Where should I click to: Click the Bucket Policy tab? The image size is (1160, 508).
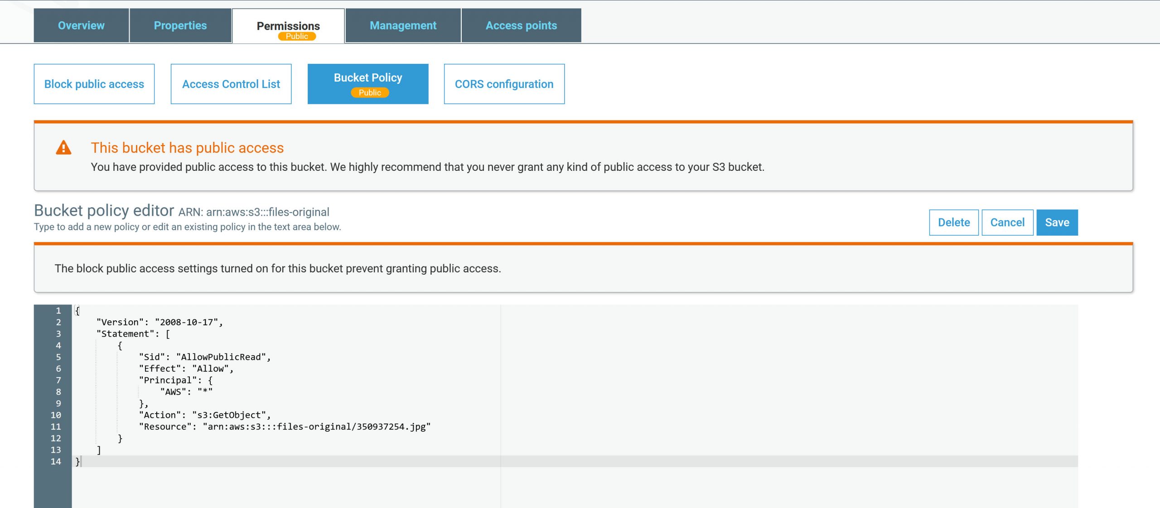(368, 83)
